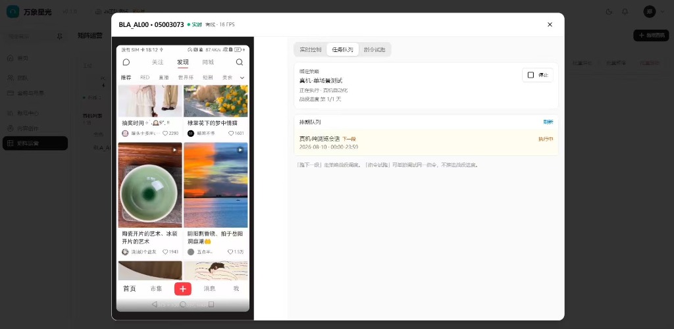Tap the Android back triangle button
674x329 pixels.
(154, 305)
